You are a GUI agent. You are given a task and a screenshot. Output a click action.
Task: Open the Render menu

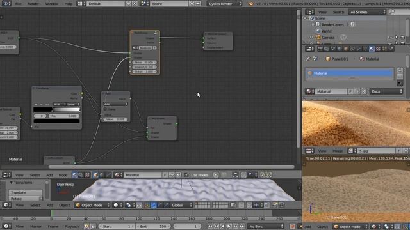33,4
